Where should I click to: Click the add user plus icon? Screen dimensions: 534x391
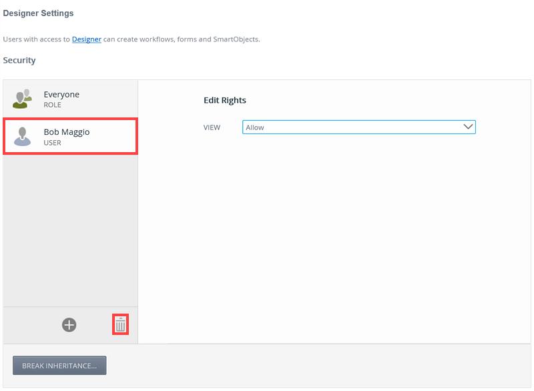pos(69,325)
